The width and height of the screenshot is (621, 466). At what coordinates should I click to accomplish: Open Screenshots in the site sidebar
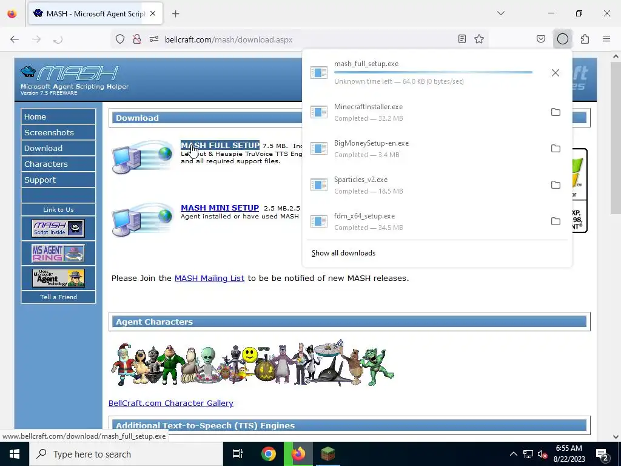click(x=58, y=132)
